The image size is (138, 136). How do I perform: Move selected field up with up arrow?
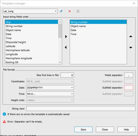pos(131,36)
